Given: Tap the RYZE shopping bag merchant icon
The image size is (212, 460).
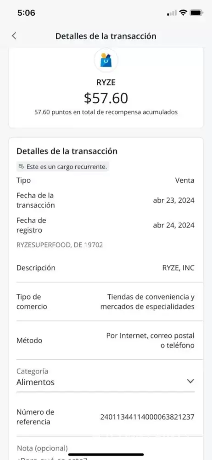Looking at the screenshot, I should 106,60.
